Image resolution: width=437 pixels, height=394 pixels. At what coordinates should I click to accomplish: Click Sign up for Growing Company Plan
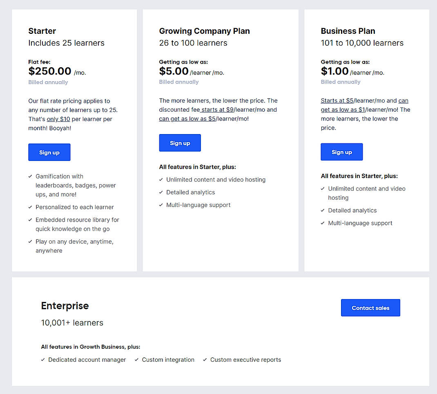180,143
